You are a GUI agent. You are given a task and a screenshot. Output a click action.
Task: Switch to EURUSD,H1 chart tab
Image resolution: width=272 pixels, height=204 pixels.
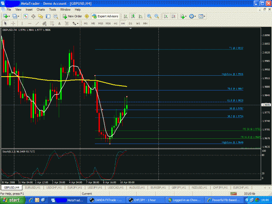click(33, 187)
